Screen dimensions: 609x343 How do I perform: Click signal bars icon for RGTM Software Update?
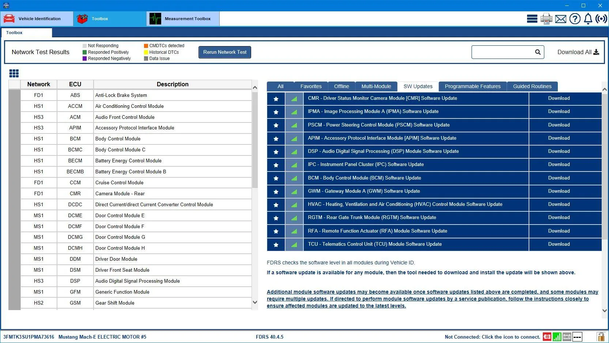click(x=294, y=218)
